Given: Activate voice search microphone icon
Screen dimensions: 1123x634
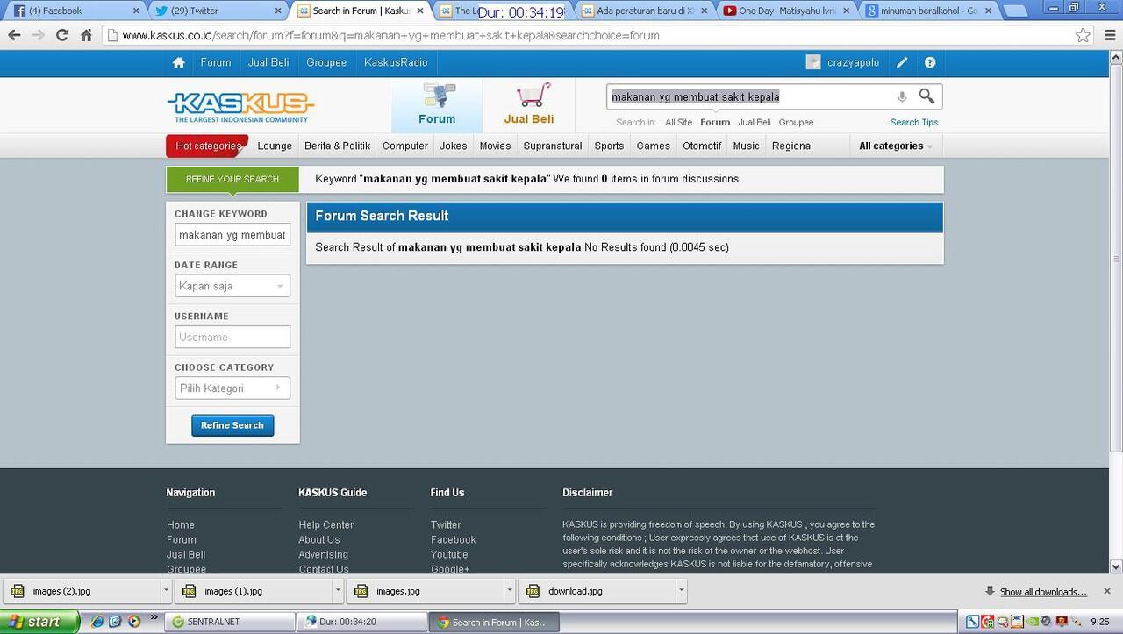Looking at the screenshot, I should [x=901, y=97].
